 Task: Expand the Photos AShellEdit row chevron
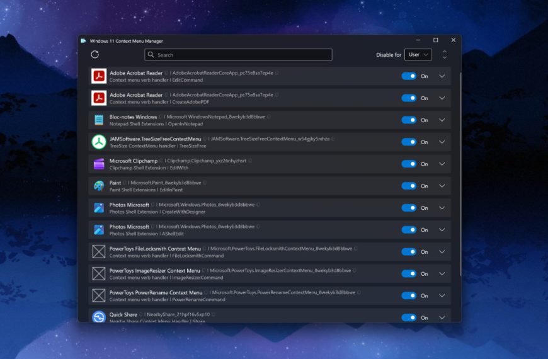442,230
